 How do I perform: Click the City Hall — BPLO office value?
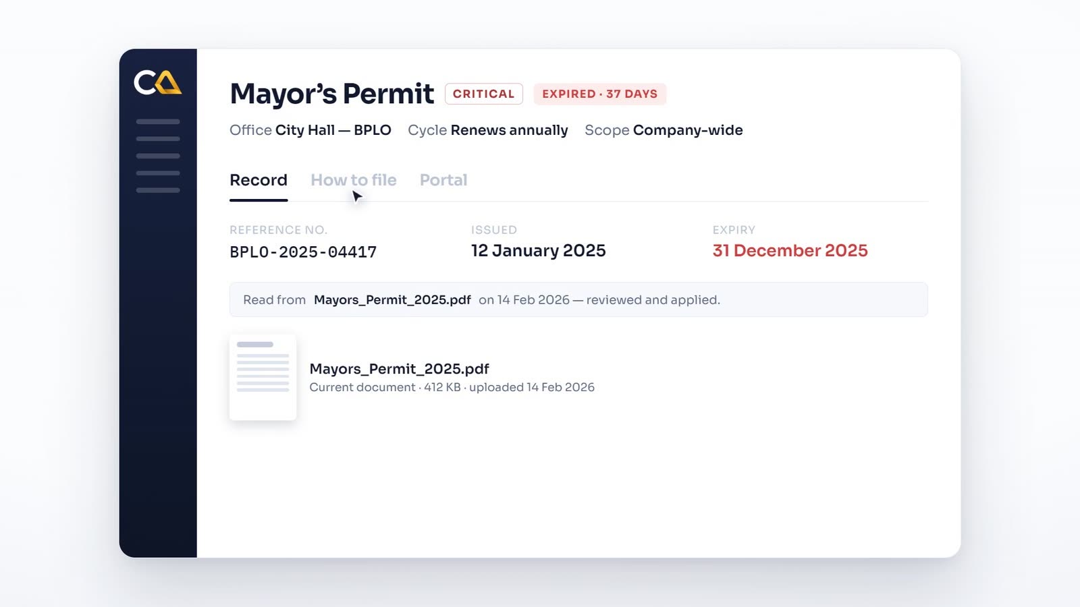[x=333, y=130]
